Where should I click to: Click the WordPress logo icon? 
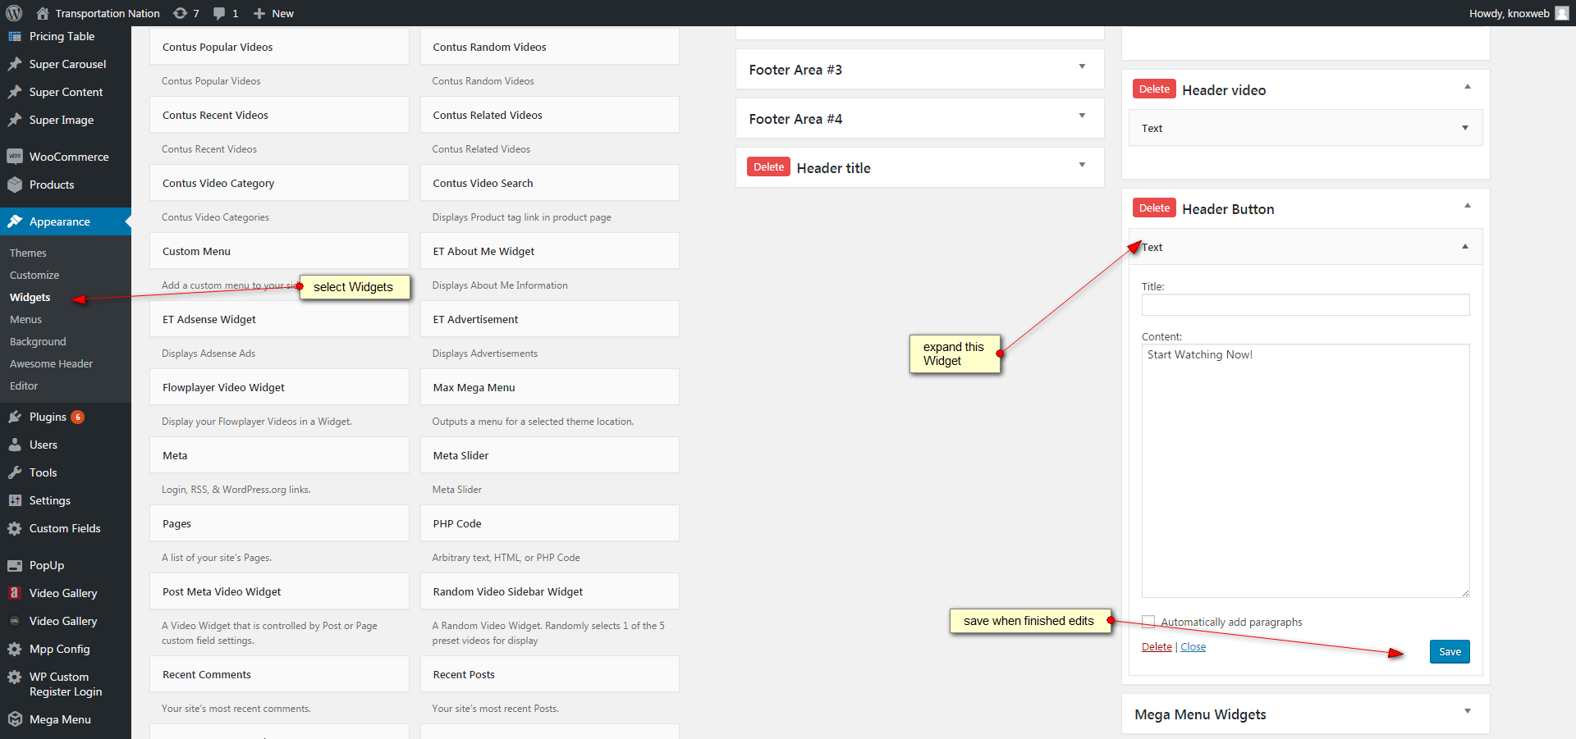(x=14, y=13)
